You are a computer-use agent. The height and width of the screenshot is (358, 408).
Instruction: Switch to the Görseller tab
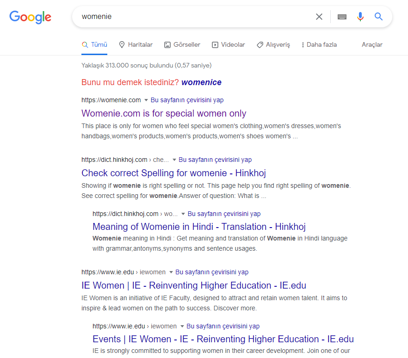182,45
